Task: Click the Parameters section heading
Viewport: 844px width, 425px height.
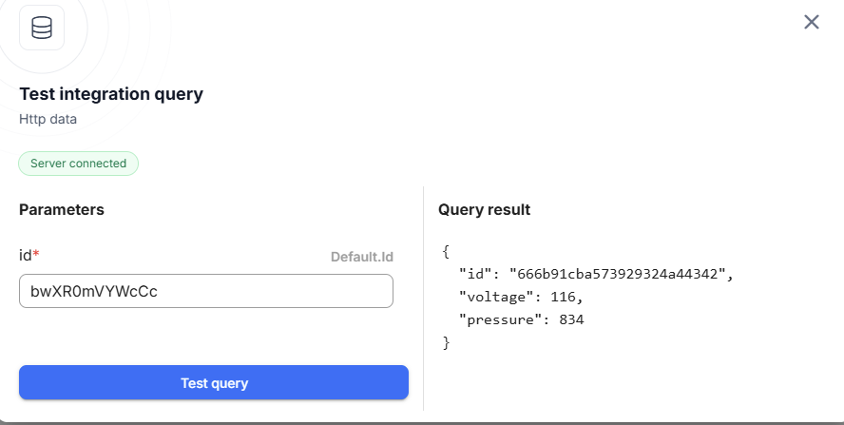Action: (x=62, y=209)
